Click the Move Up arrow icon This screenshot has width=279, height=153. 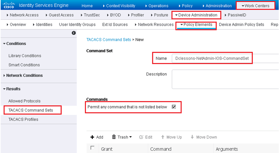(x=163, y=137)
